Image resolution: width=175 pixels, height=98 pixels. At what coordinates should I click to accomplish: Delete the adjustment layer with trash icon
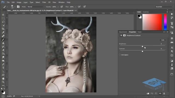(x=164, y=93)
